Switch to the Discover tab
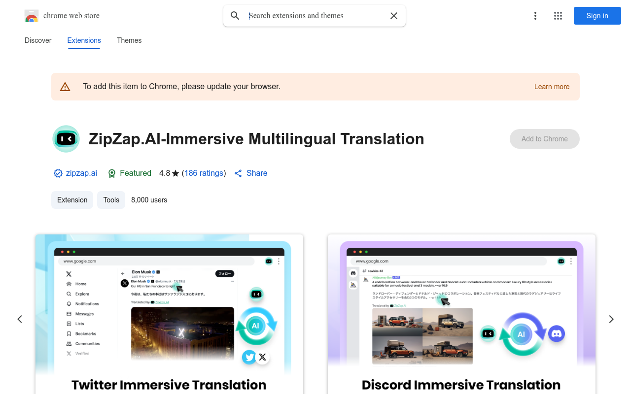 (38, 40)
